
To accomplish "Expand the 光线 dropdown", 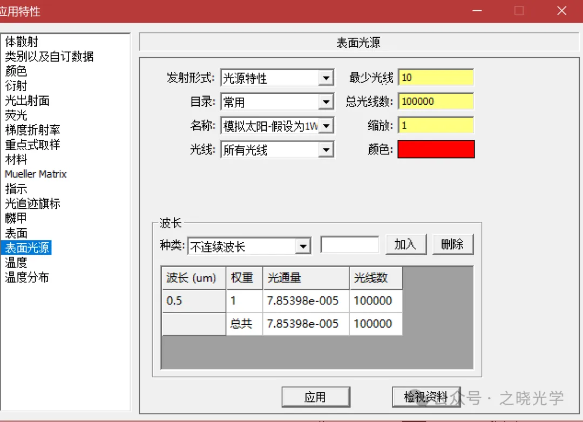I will [326, 150].
